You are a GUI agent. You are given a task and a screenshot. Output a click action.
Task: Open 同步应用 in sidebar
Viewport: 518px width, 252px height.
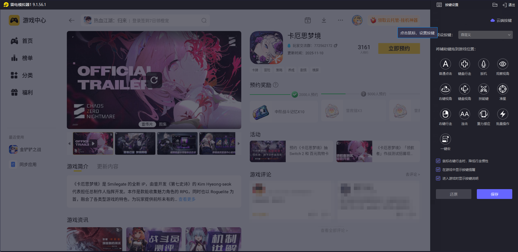point(23,164)
